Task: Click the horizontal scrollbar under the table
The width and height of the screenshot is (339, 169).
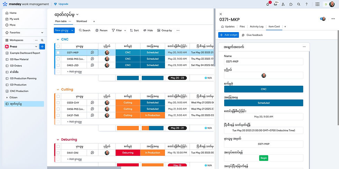Action: [84, 168]
